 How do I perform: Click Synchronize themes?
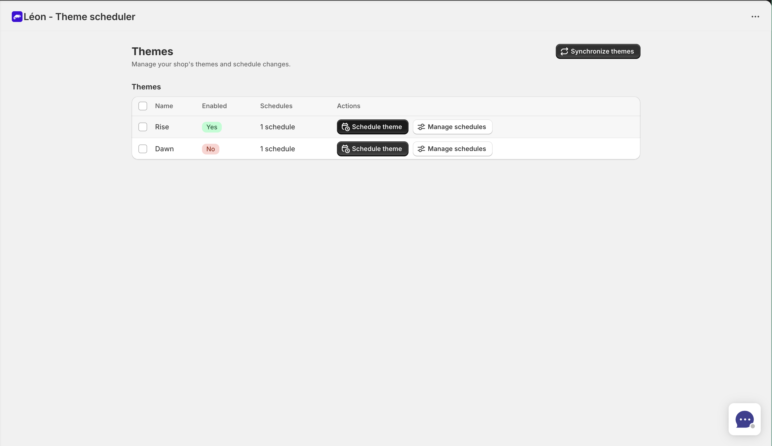tap(598, 51)
